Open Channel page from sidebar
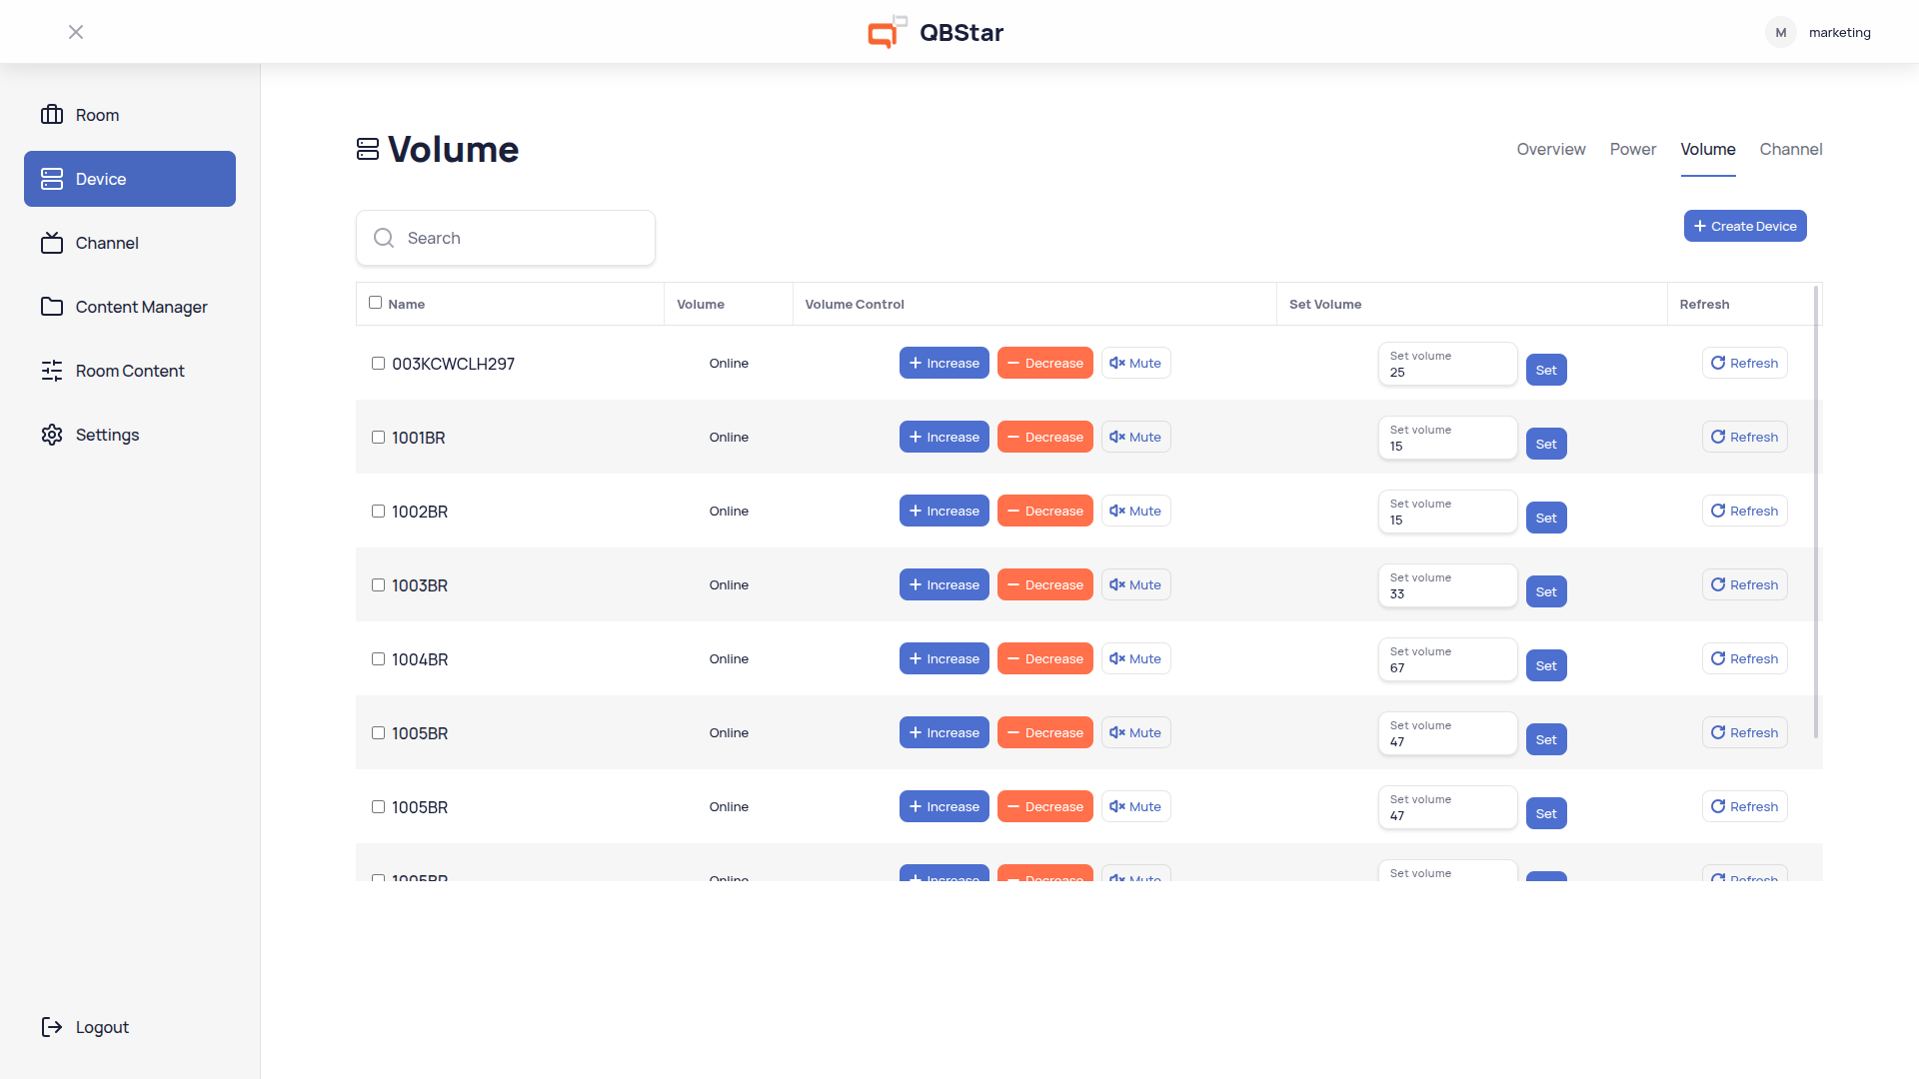The image size is (1919, 1079). (x=106, y=243)
